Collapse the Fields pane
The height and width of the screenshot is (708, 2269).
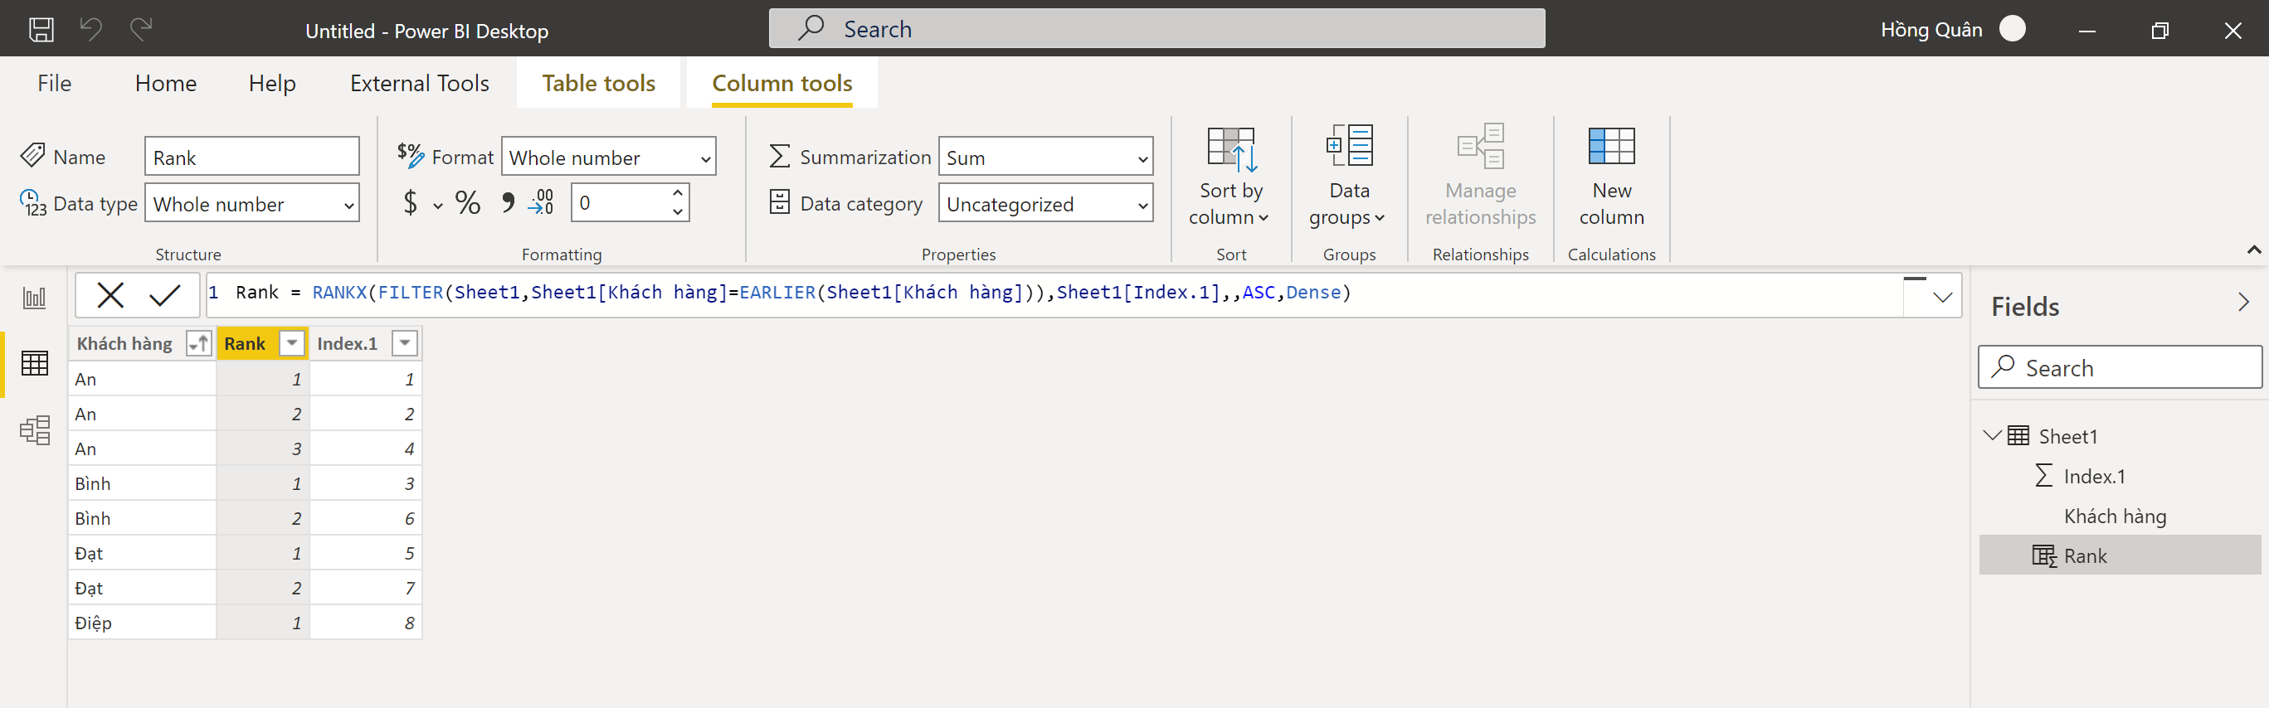tap(2243, 303)
